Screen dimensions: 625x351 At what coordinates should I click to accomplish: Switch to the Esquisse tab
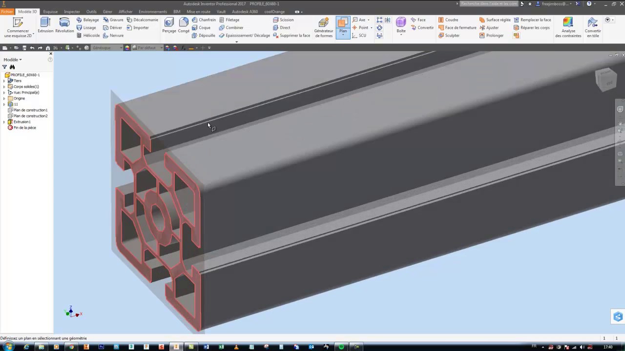(x=50, y=12)
